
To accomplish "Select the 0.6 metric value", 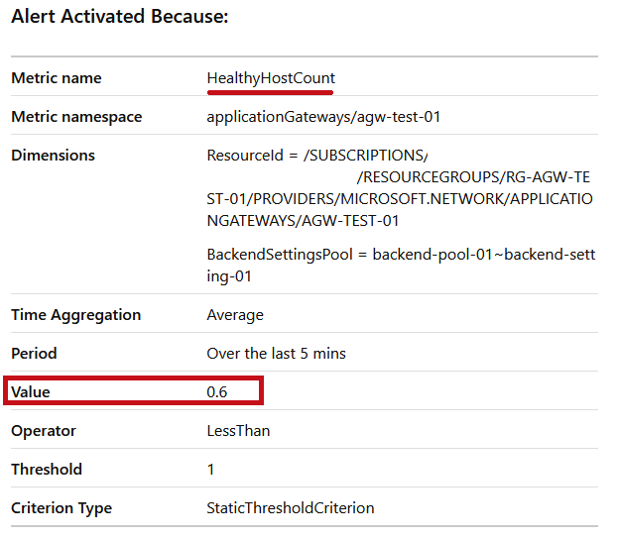I will [217, 392].
